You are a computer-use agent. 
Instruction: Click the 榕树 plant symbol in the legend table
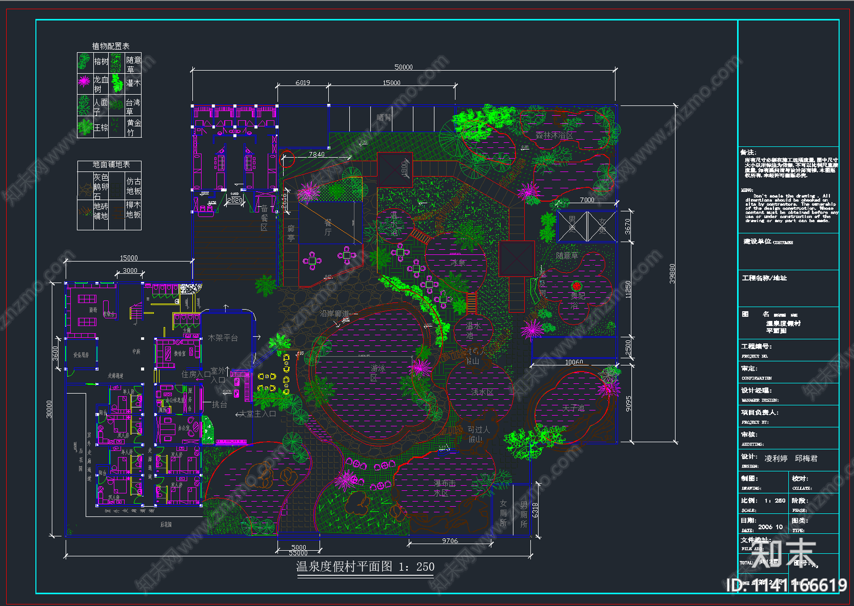(84, 61)
